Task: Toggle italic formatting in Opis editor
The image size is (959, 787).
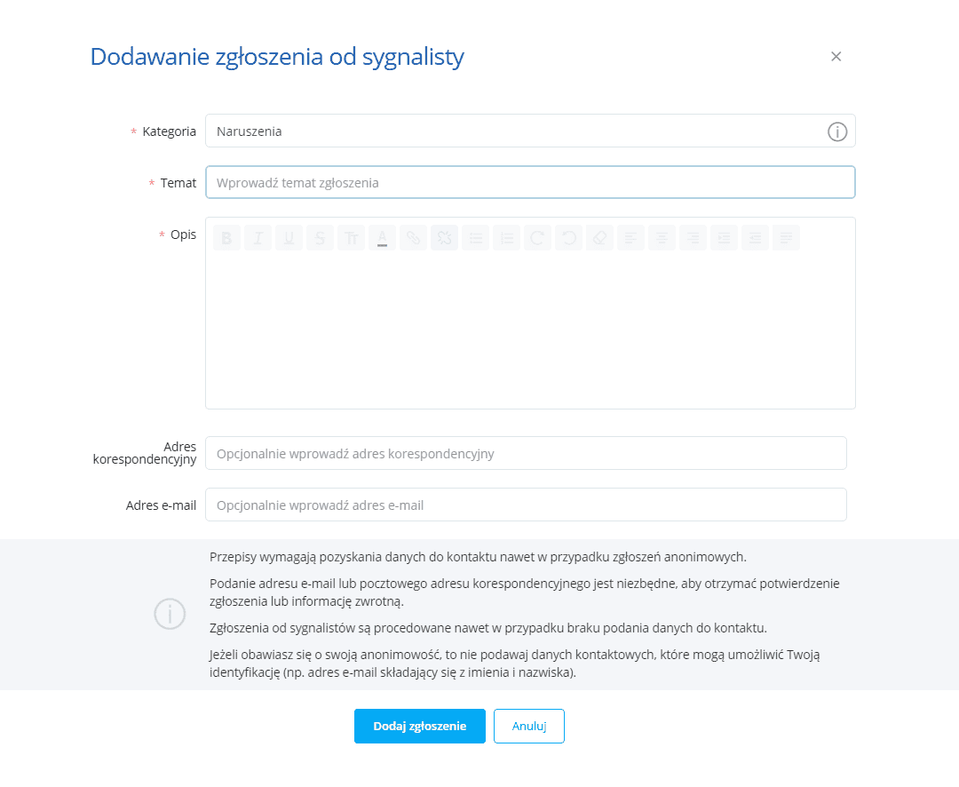Action: tap(258, 237)
